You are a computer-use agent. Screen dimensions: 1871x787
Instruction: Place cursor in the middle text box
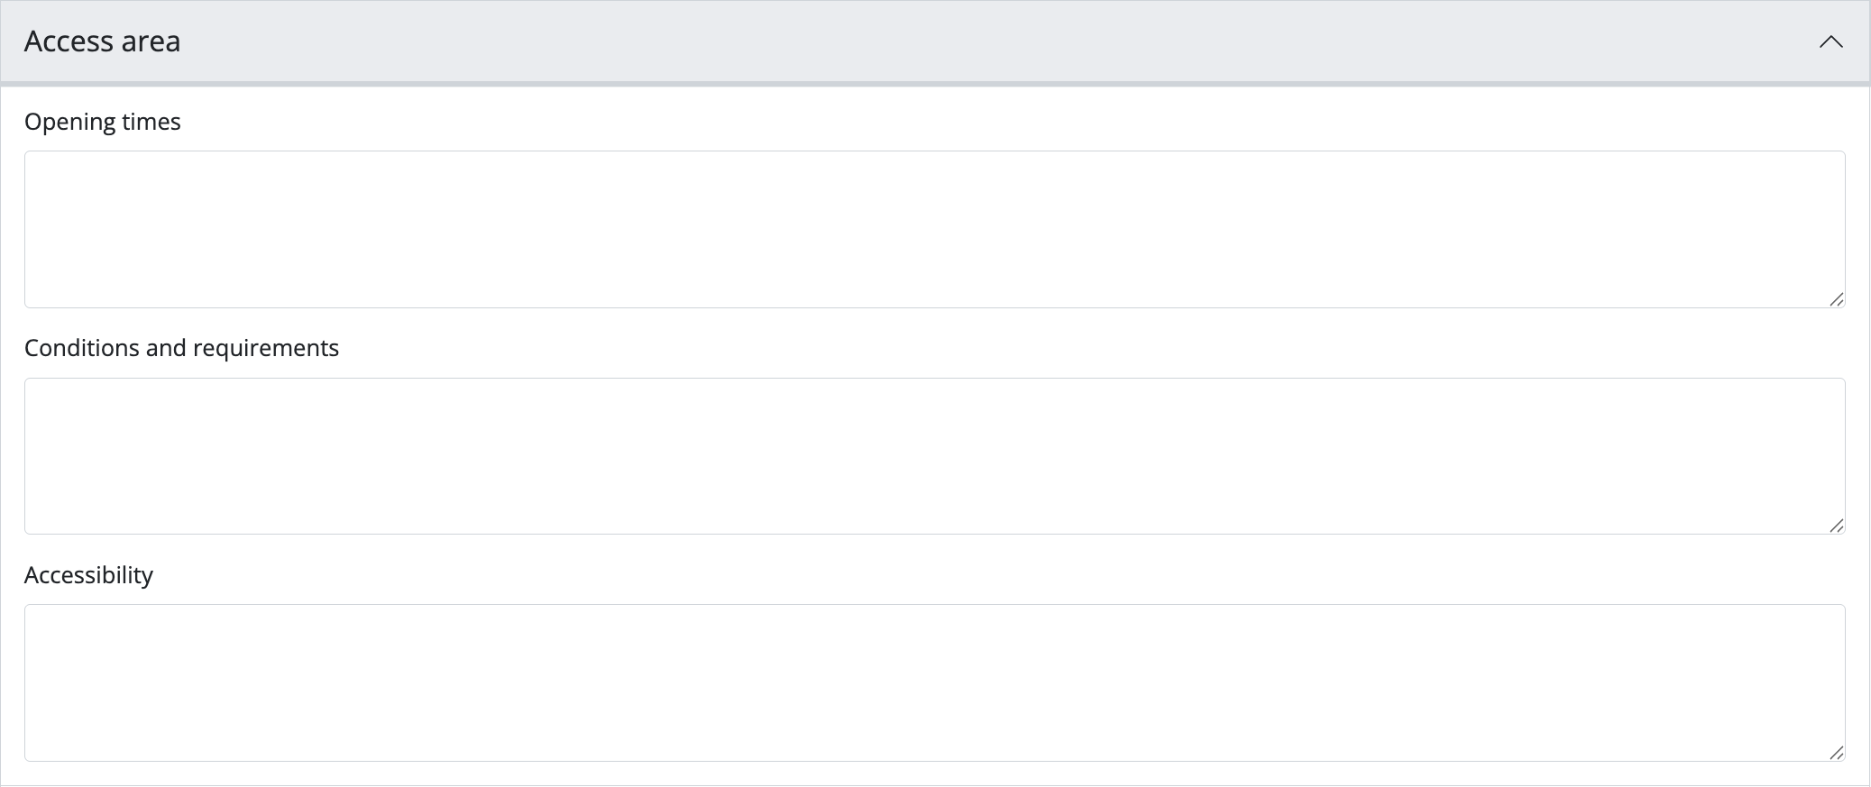tap(934, 456)
